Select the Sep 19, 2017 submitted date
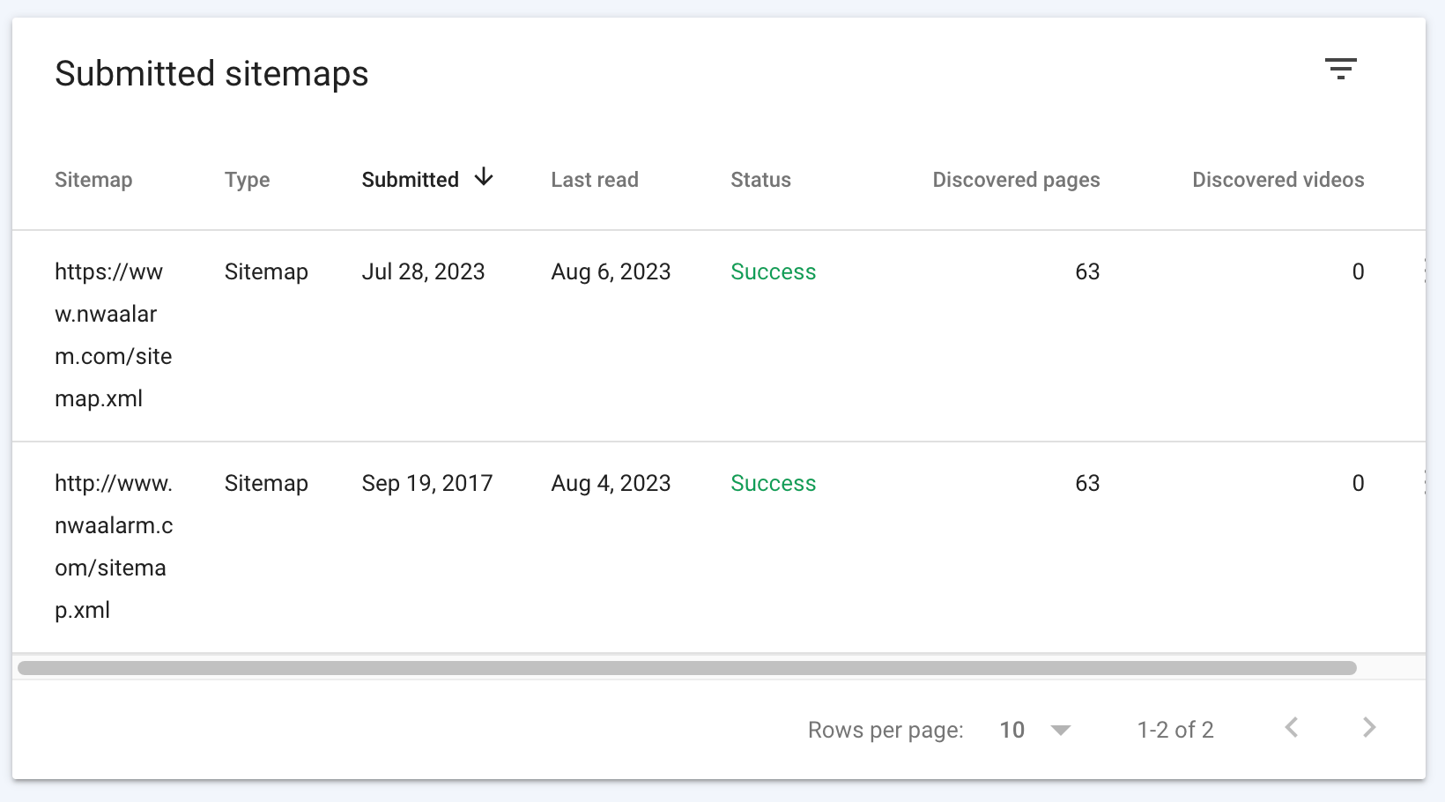Viewport: 1445px width, 802px height. coord(426,484)
